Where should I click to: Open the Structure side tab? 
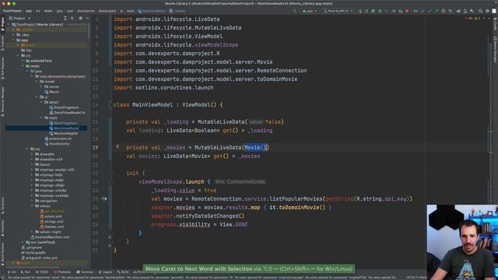2,205
